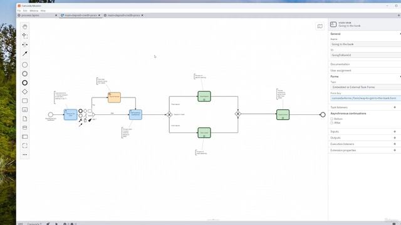Open the form Type dropdown
Viewport: 401px width, 225px height.
(x=366, y=87)
